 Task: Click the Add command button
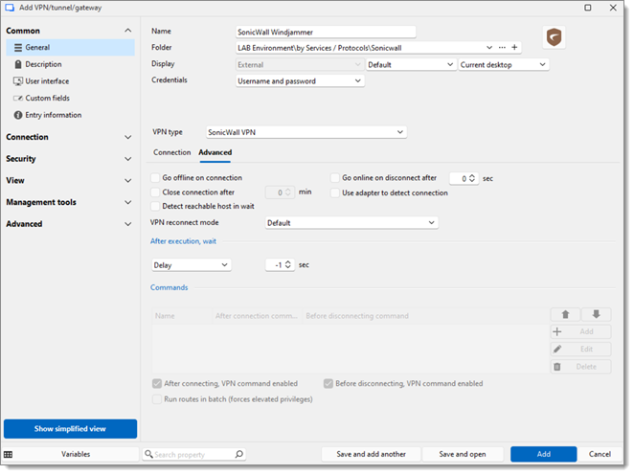(580, 331)
